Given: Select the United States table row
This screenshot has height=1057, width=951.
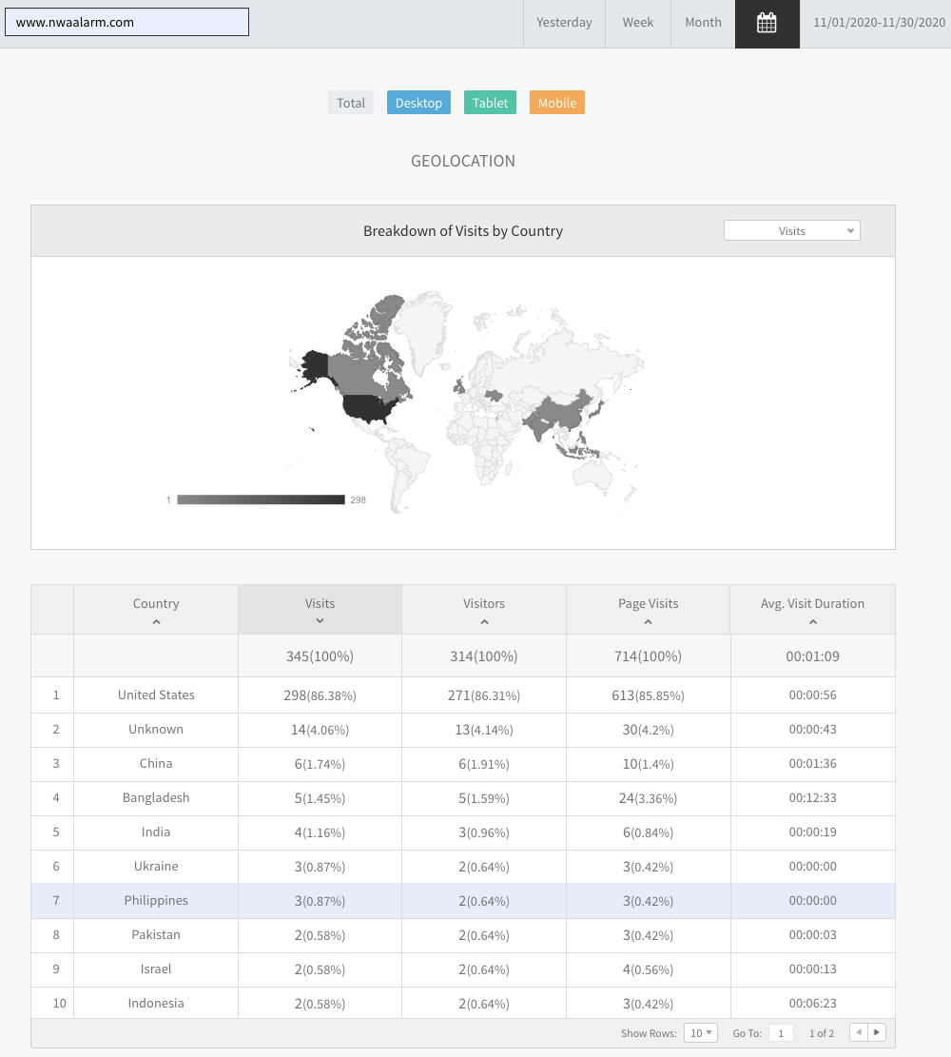Looking at the screenshot, I should click(463, 695).
